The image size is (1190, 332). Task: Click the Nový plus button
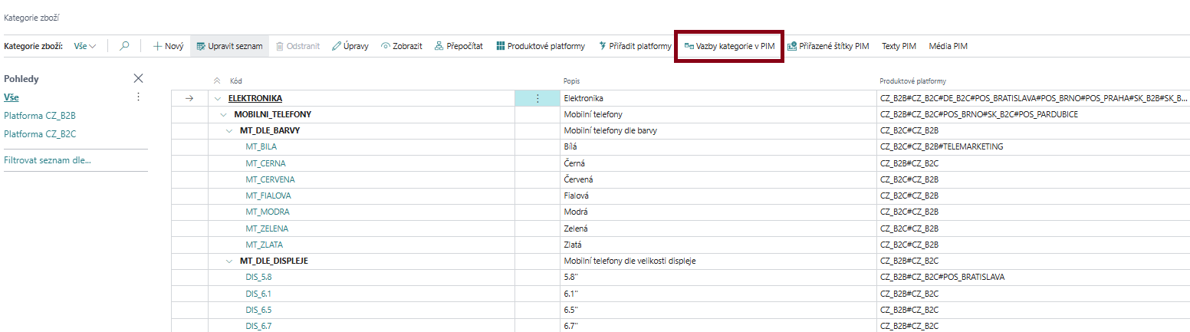(168, 46)
